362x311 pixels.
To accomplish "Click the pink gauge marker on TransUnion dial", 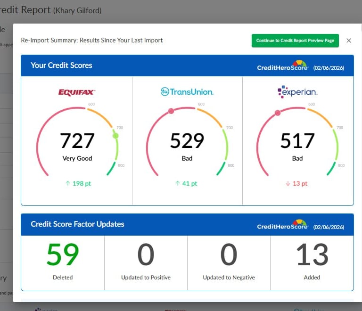I will [171, 111].
